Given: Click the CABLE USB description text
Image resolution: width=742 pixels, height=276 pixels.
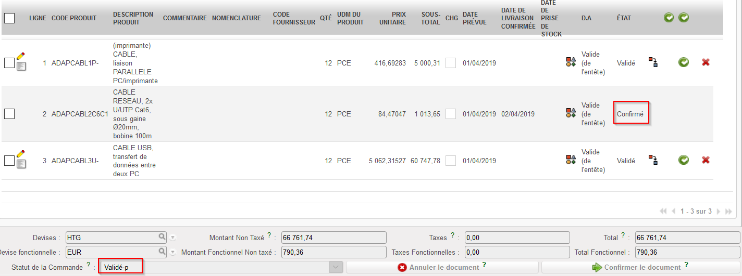Looking at the screenshot, I should point(134,161).
